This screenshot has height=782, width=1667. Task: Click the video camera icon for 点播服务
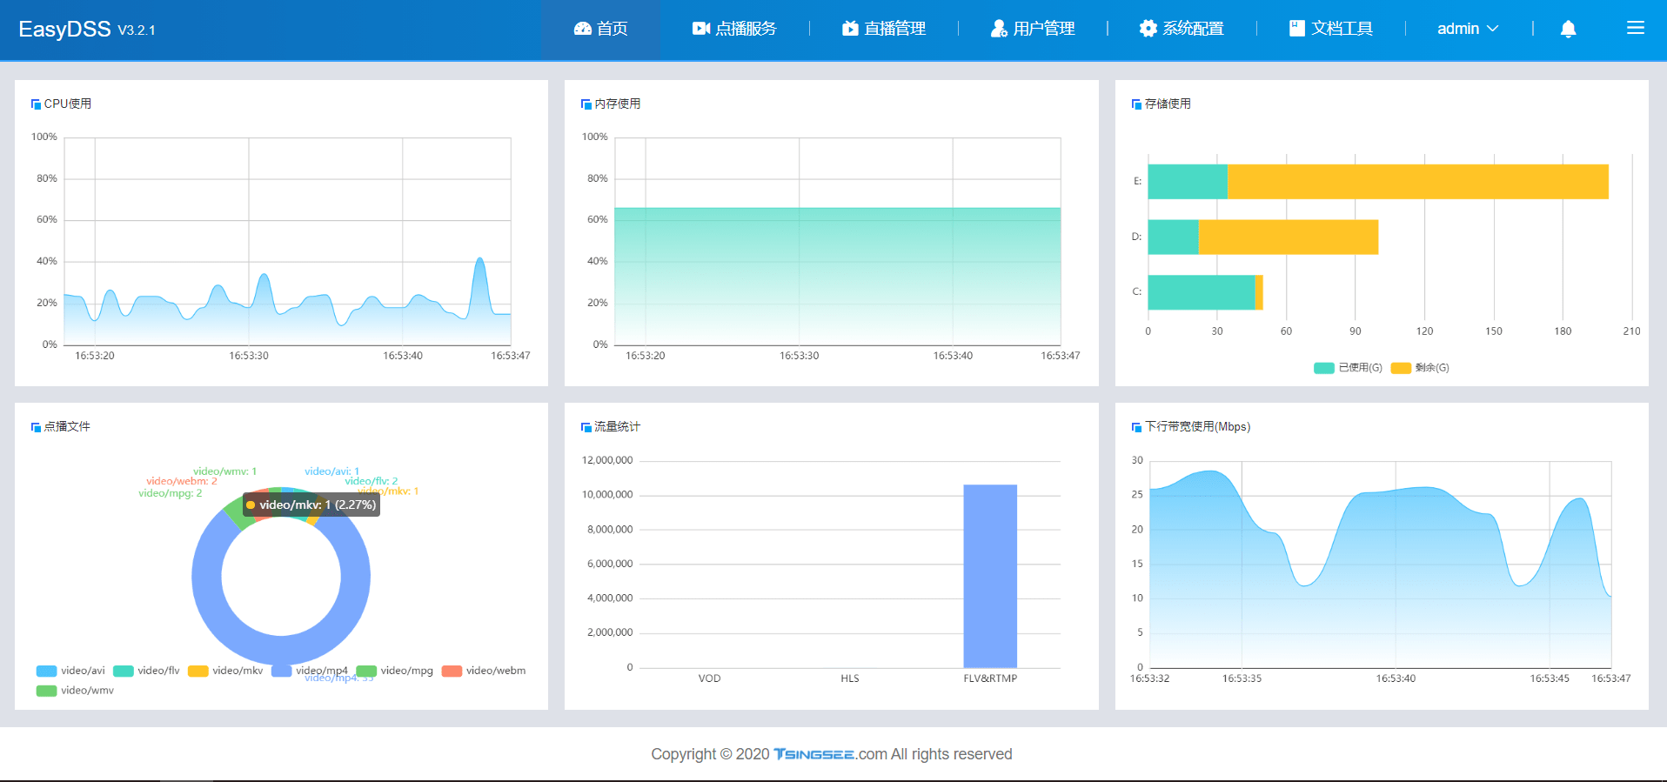coord(701,29)
